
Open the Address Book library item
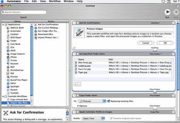click(x=17, y=28)
